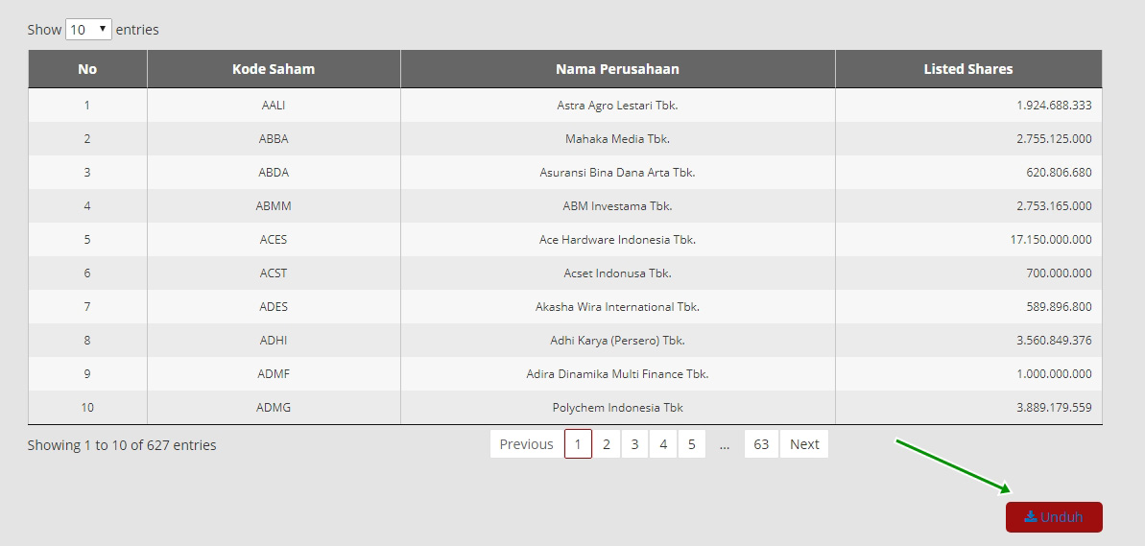Navigate to page 5
Viewport: 1145px width, 546px height.
pos(691,444)
